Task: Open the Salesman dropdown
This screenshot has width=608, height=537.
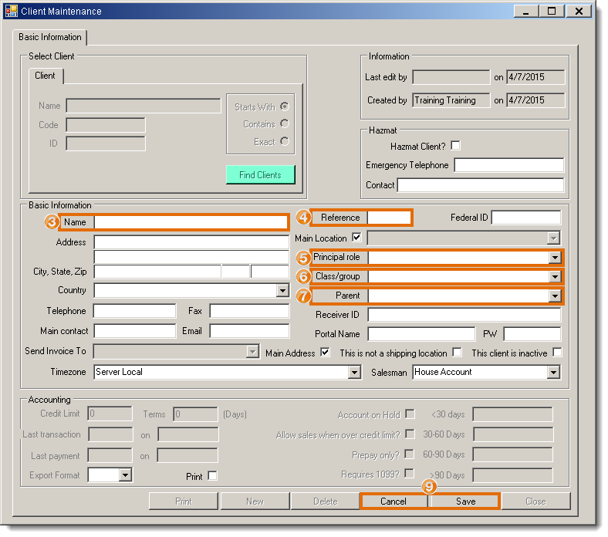Action: tap(553, 373)
